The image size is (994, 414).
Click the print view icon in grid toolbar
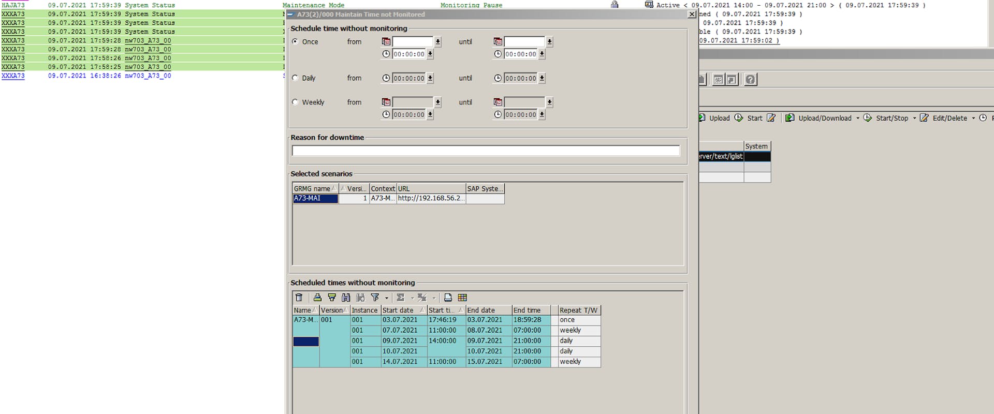coord(448,298)
